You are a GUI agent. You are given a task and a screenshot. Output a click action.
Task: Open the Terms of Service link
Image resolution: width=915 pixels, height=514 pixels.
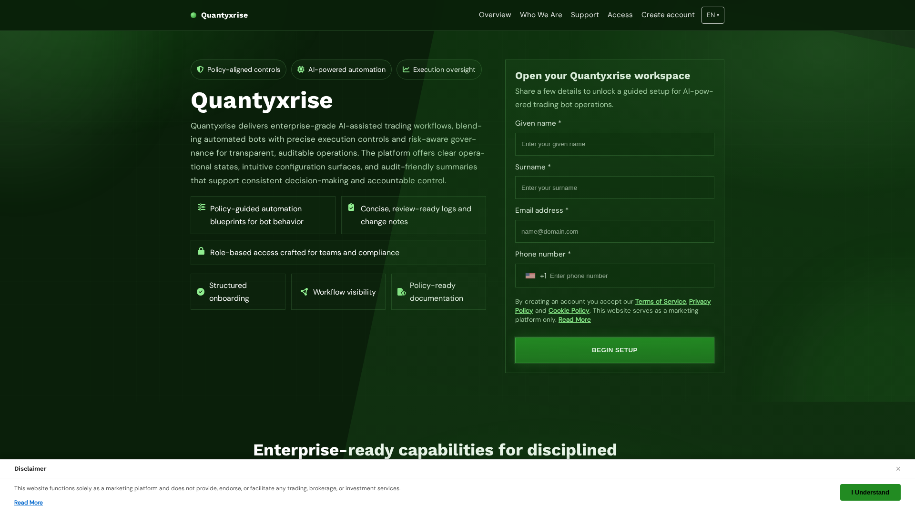click(661, 302)
